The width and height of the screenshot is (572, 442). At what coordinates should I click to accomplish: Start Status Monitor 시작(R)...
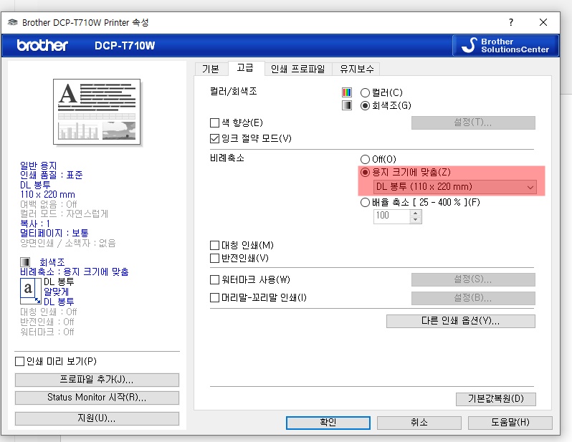[97, 398]
